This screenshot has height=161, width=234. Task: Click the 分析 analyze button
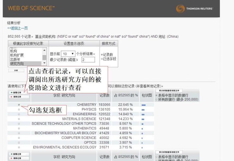coord(16,71)
